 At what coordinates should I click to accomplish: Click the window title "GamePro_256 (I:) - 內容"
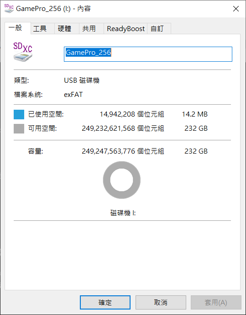tap(53, 9)
